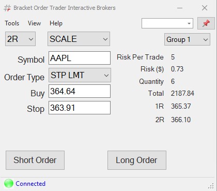Click the app logo icon in title bar
217x191 pixels.
pyautogui.click(x=7, y=8)
